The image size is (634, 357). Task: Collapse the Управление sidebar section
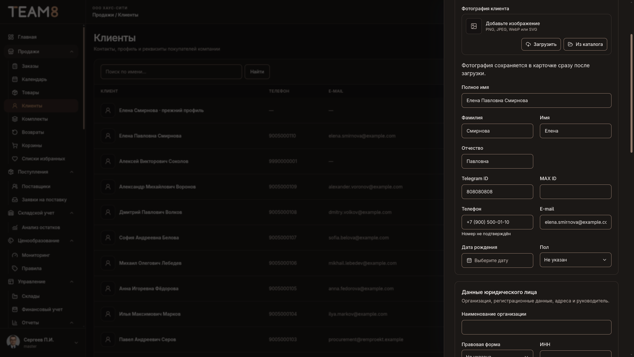72,282
